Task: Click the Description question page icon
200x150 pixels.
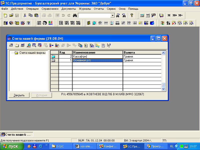Action: point(103,45)
